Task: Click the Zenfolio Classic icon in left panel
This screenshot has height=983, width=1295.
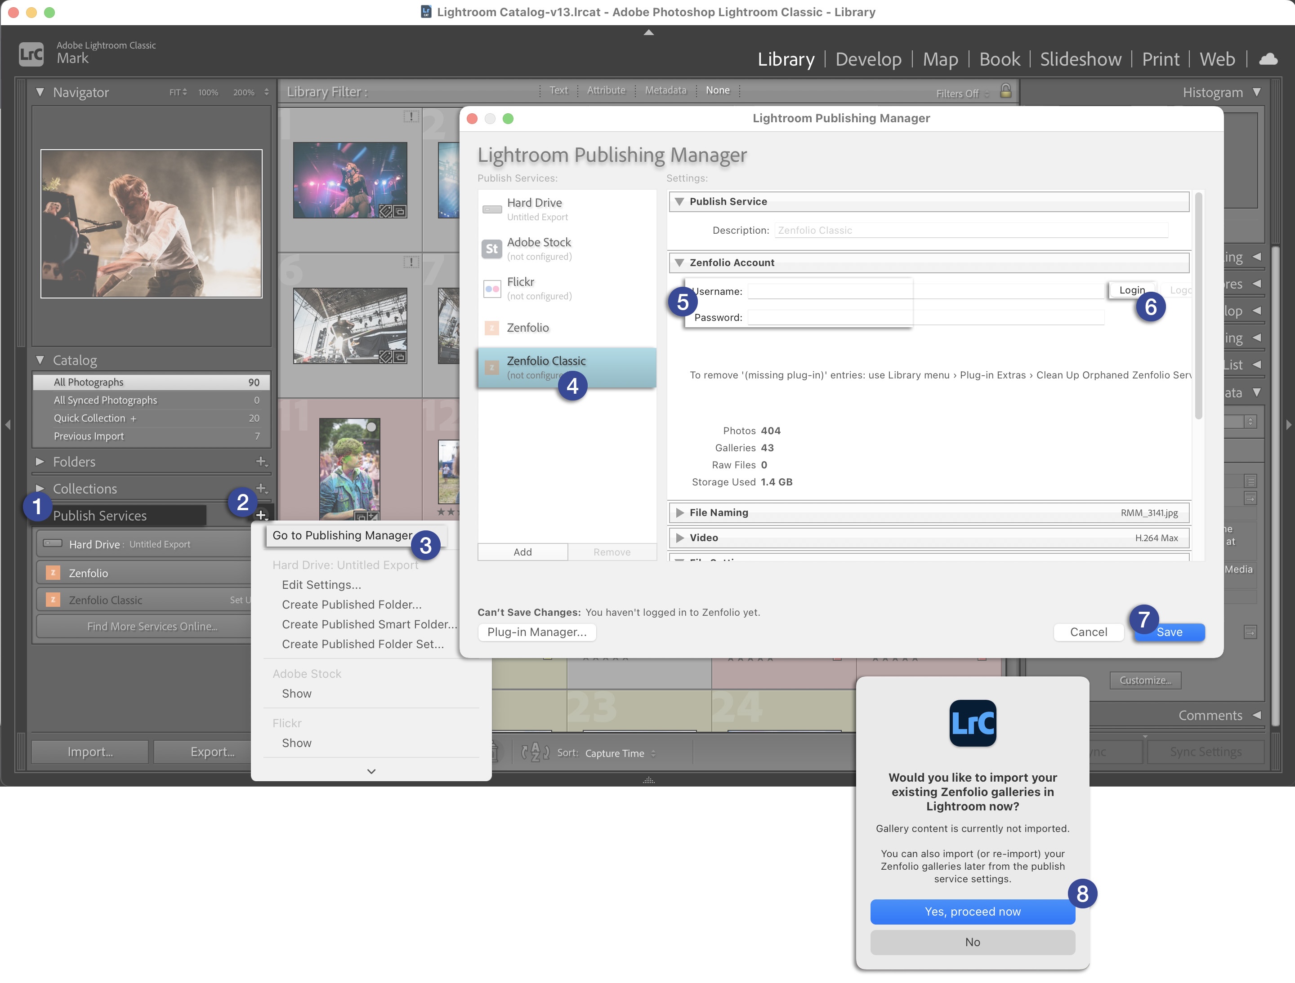Action: 53,600
